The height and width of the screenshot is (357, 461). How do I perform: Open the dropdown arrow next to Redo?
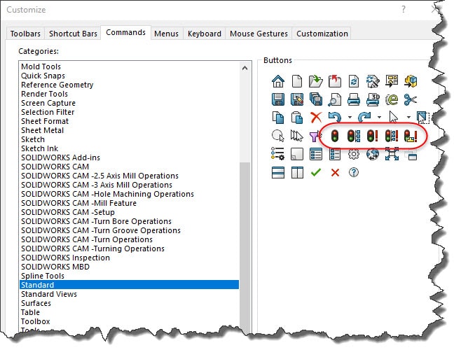click(379, 117)
